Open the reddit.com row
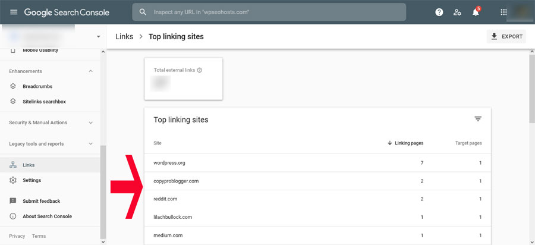The height and width of the screenshot is (245, 535). click(x=317, y=199)
